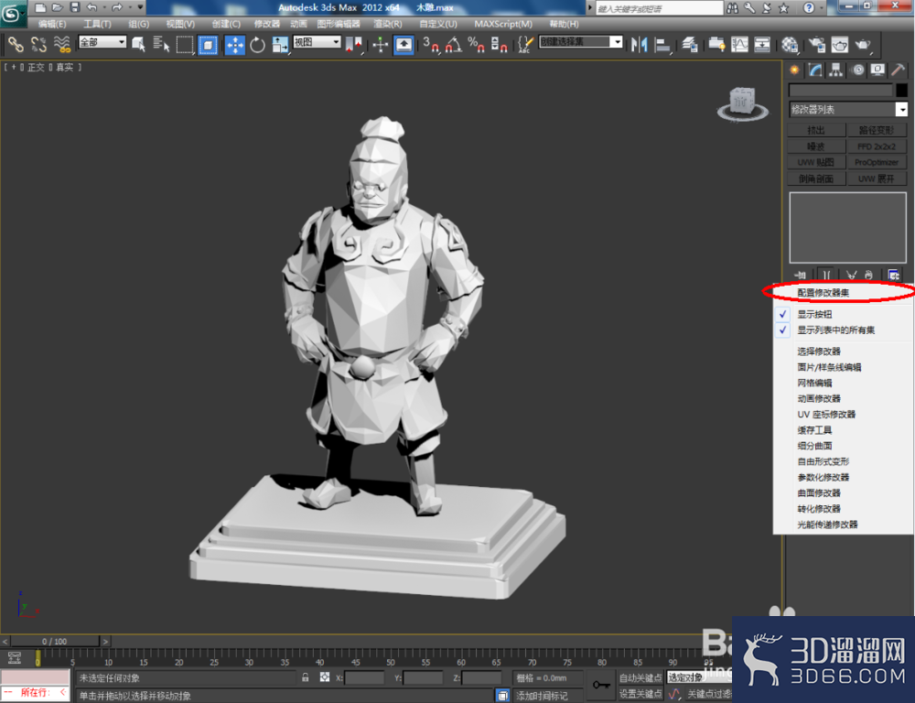Open the 工具(T) menu
Screen dimensions: 915x703
[97, 24]
